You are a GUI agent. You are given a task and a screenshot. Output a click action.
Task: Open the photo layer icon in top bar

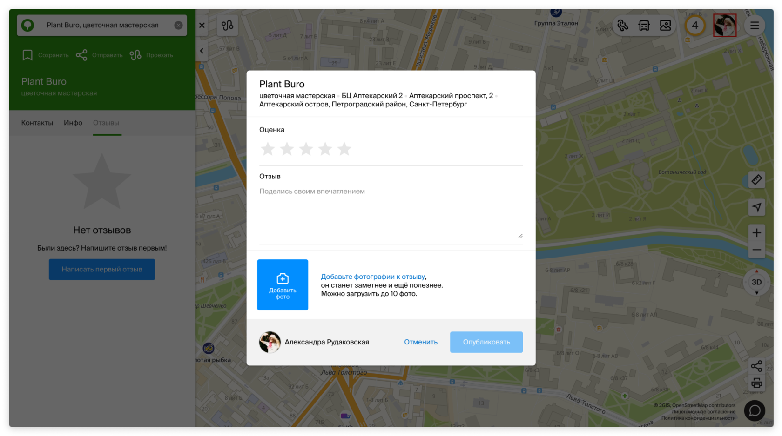click(x=666, y=26)
